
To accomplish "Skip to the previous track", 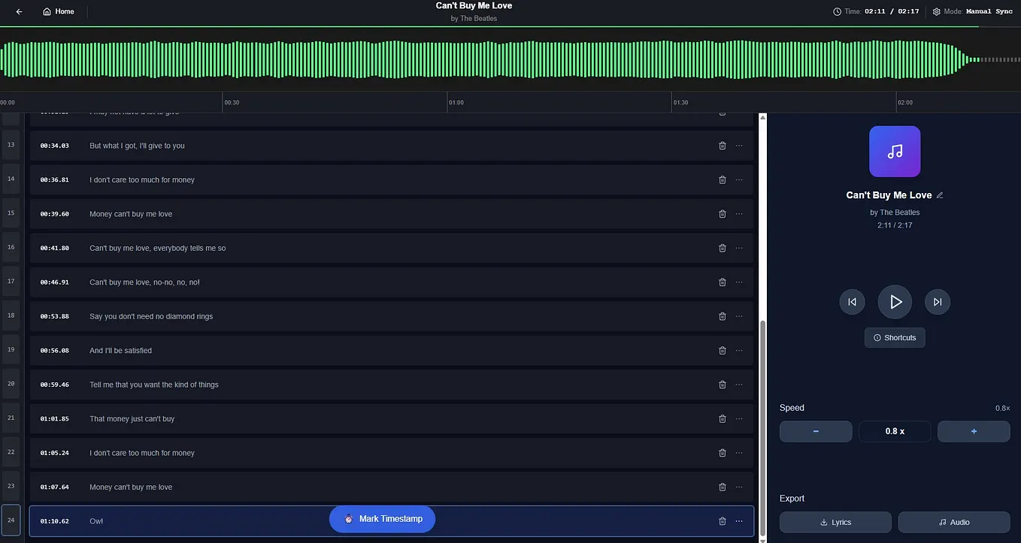I will tap(852, 301).
